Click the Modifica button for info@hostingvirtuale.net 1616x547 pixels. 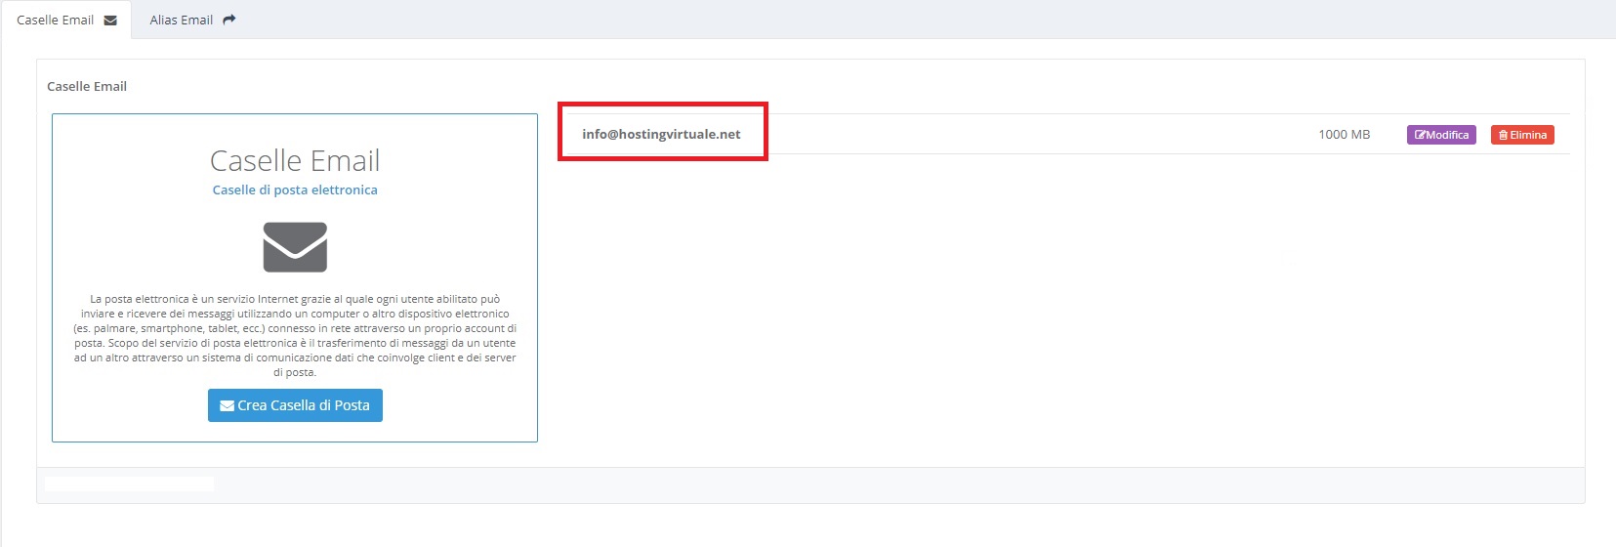click(x=1441, y=135)
